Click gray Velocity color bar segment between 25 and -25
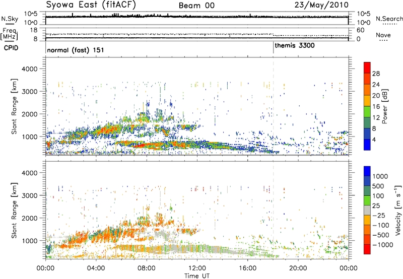 [367, 210]
